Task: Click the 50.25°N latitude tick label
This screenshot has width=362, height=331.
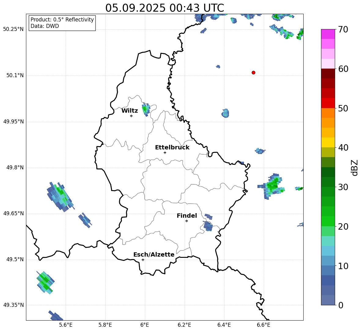Action: [13, 29]
